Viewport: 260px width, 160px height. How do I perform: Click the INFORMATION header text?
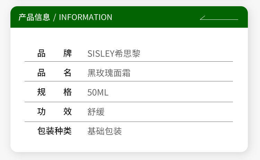86,17
